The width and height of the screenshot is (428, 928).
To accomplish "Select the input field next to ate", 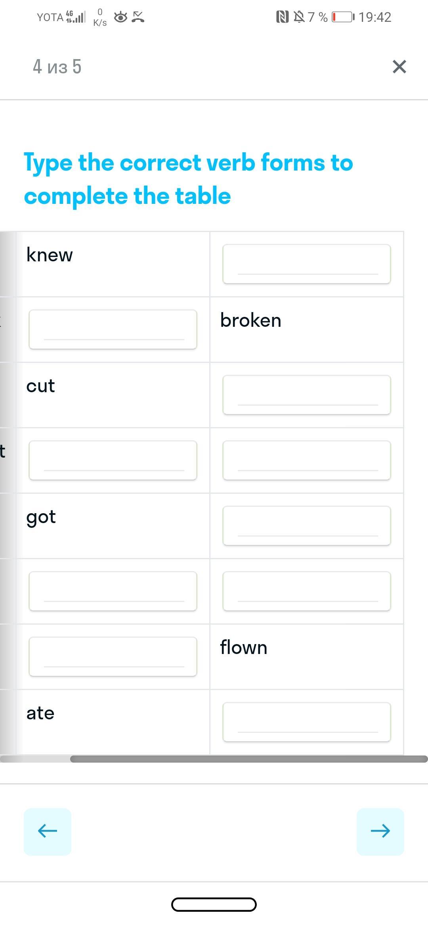I will [307, 722].
